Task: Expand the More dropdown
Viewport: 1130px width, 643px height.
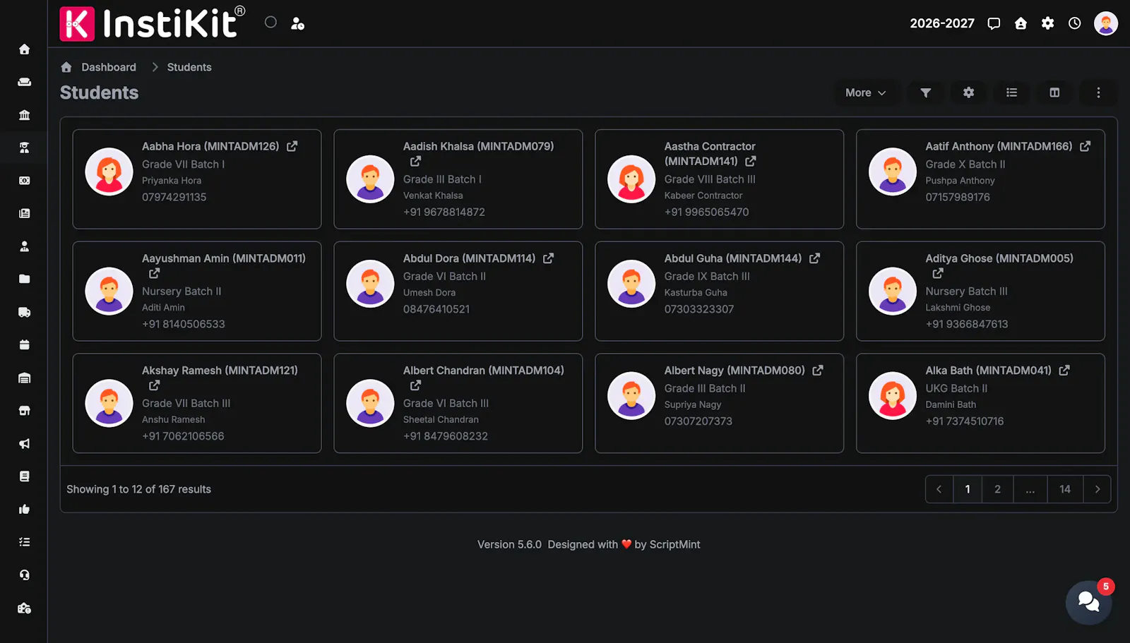Action: click(865, 92)
